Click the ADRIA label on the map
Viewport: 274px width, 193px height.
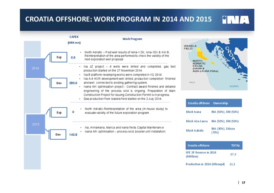point(234,86)
